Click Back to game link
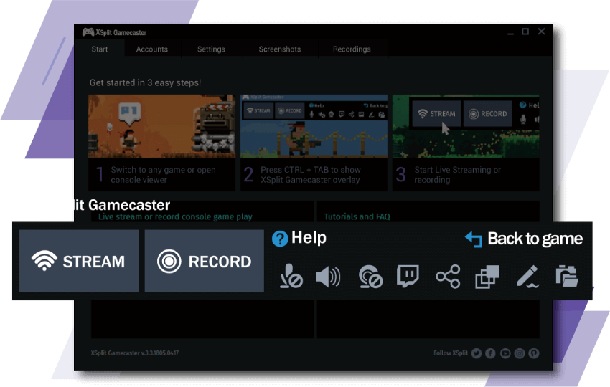The width and height of the screenshot is (610, 387). (524, 239)
